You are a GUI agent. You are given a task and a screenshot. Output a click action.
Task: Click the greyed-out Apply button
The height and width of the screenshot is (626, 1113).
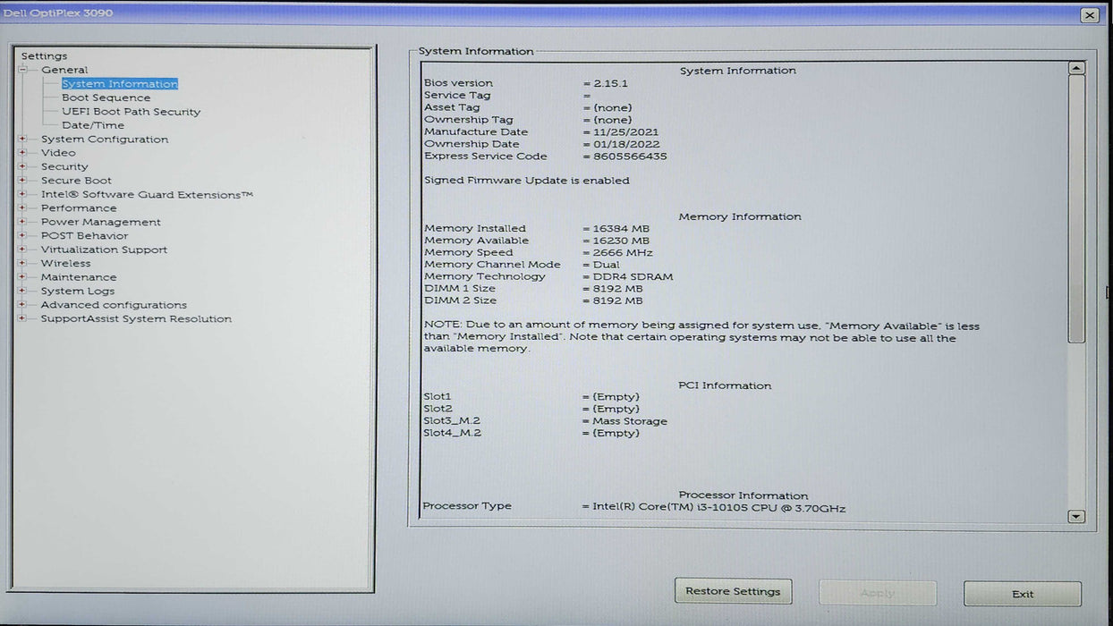pos(878,593)
